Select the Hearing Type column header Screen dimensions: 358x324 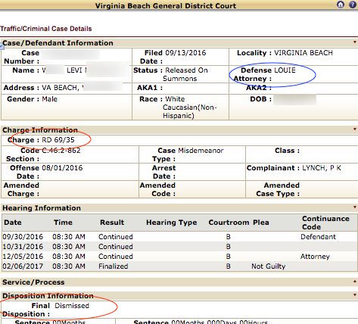coord(172,223)
